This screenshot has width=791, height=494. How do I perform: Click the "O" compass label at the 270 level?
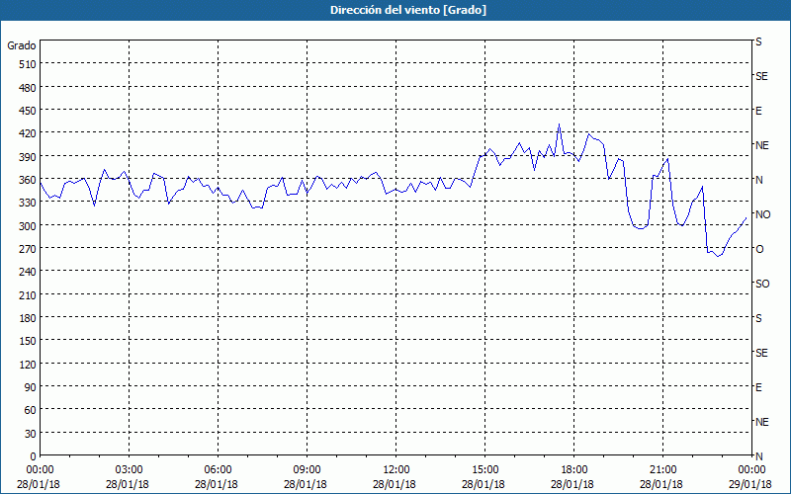click(x=759, y=249)
